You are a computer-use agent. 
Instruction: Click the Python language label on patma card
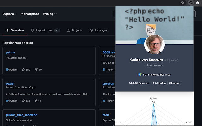13,70
